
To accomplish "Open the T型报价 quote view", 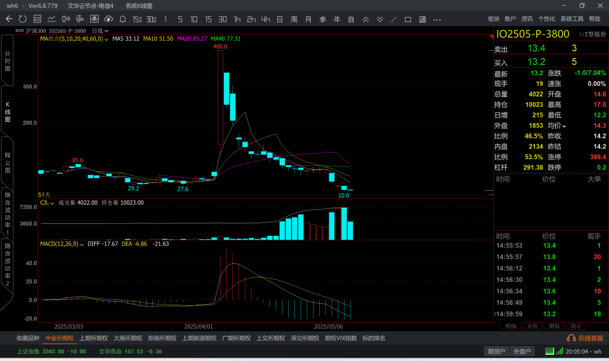I will 593,34.
